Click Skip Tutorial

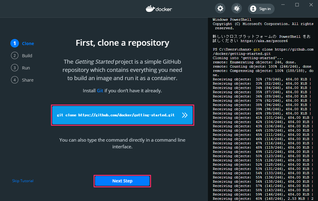(23, 181)
